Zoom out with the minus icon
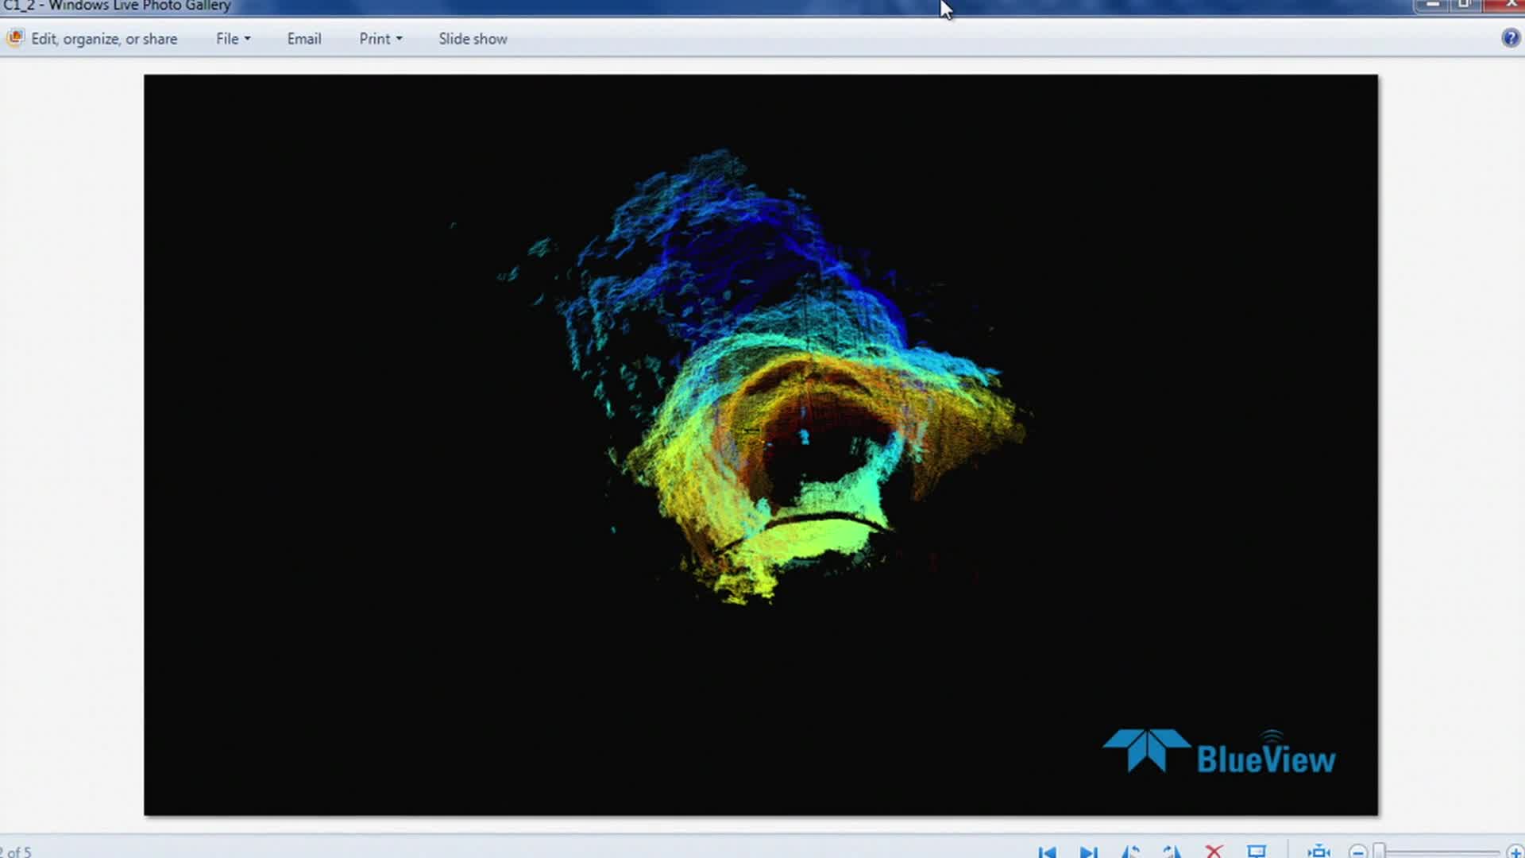The width and height of the screenshot is (1525, 858). pyautogui.click(x=1358, y=852)
